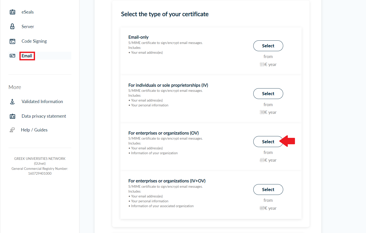Click the Data privacy statement icon

coord(12,116)
